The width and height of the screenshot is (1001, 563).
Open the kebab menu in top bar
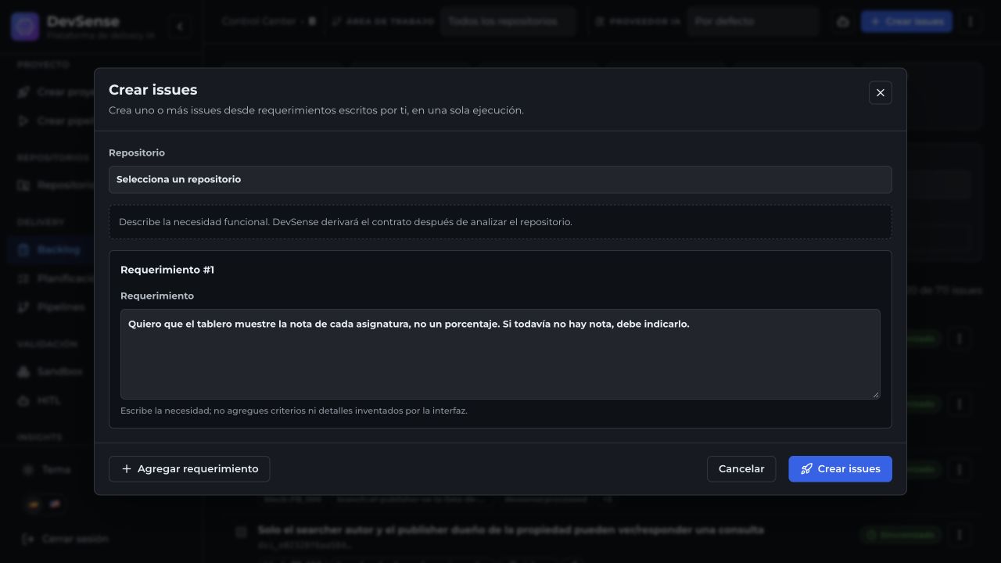tap(971, 22)
